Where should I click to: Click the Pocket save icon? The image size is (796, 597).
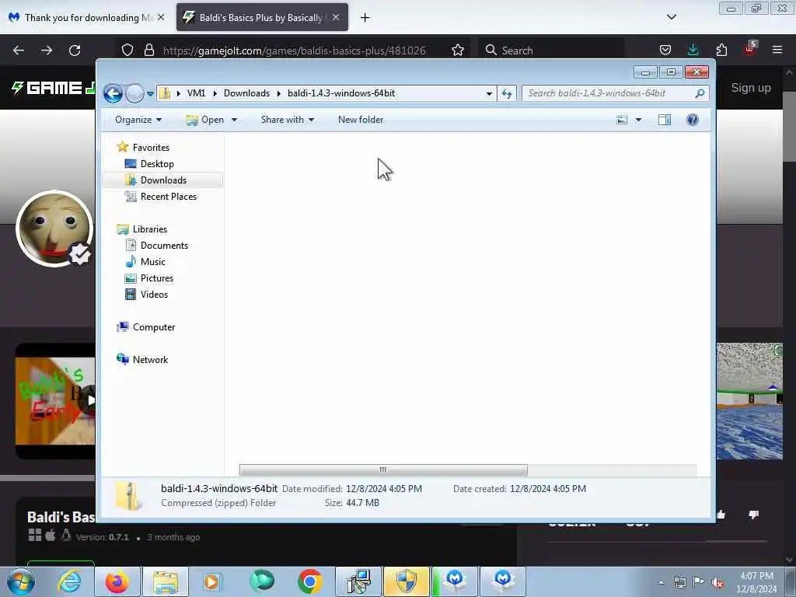tap(665, 50)
